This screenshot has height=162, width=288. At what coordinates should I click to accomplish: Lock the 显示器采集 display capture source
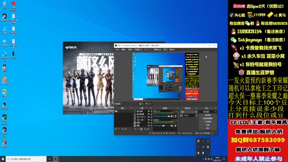151,114
